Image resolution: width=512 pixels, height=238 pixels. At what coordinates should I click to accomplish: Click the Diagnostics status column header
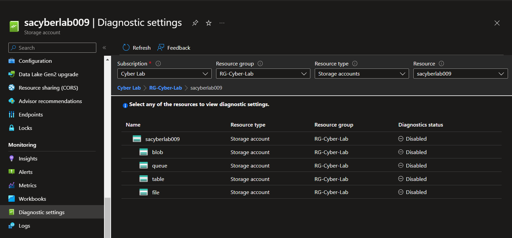pyautogui.click(x=421, y=125)
